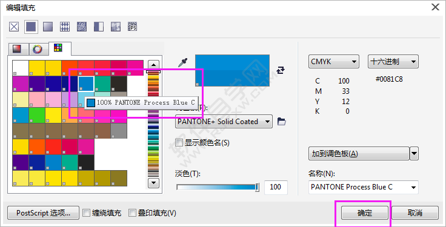Open PostScript 选项... button

pos(43,212)
